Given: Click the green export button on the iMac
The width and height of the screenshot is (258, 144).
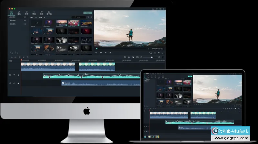Looking at the screenshot, I should [88, 13].
